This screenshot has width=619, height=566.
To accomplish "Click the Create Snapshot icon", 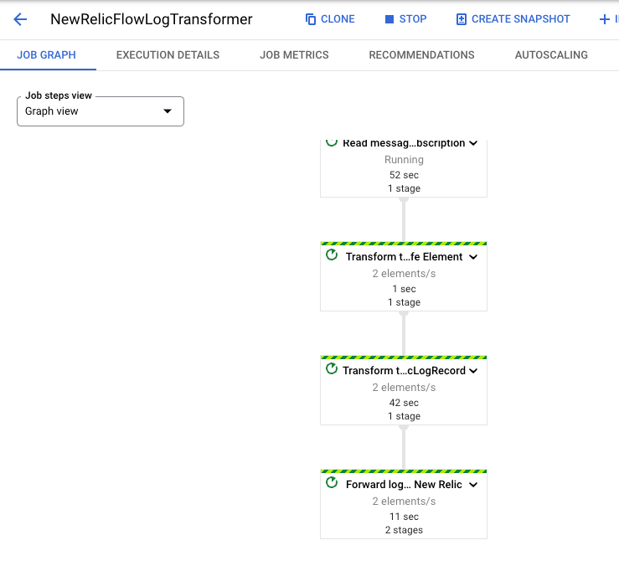I will [462, 19].
